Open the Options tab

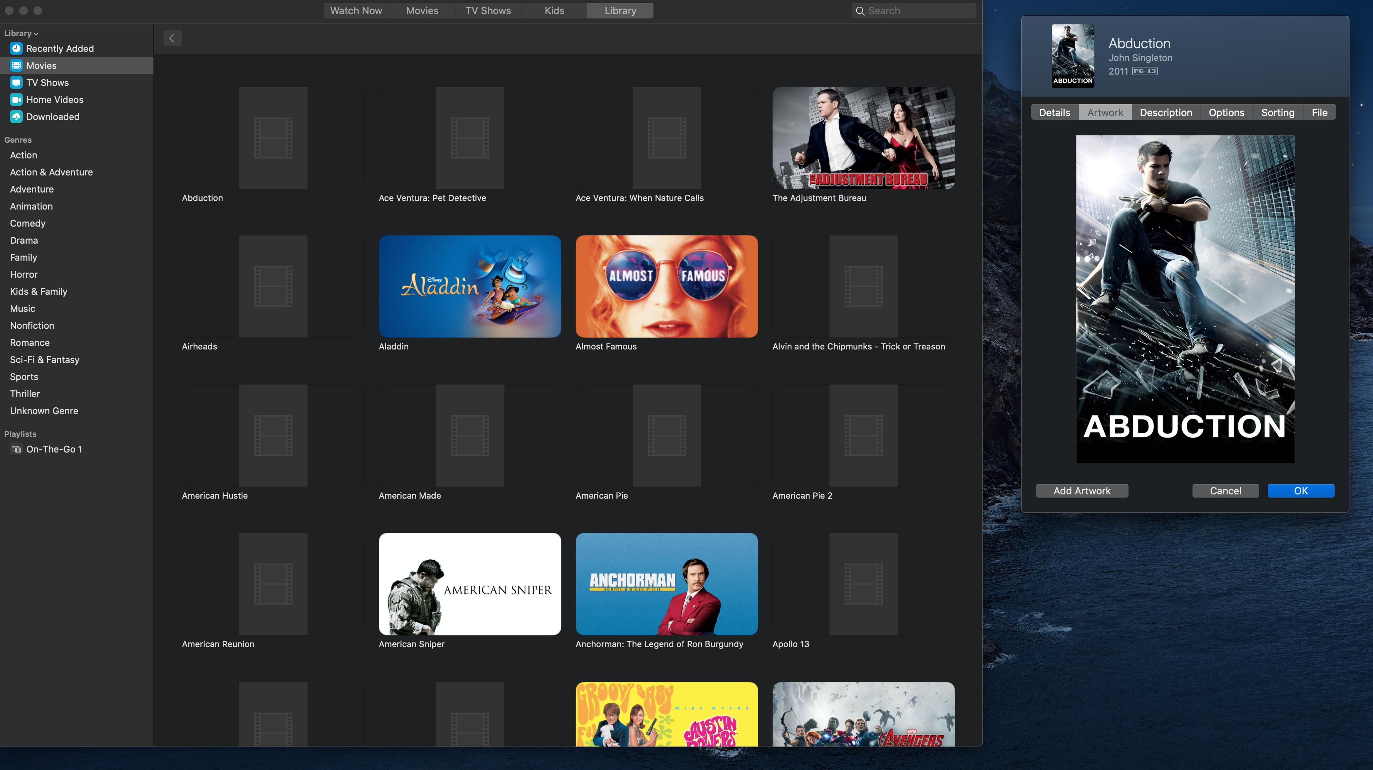click(1227, 113)
